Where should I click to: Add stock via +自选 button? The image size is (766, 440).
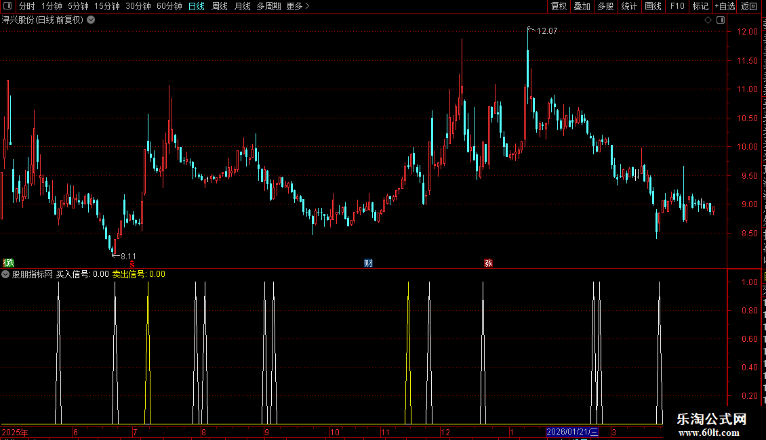tap(725, 6)
